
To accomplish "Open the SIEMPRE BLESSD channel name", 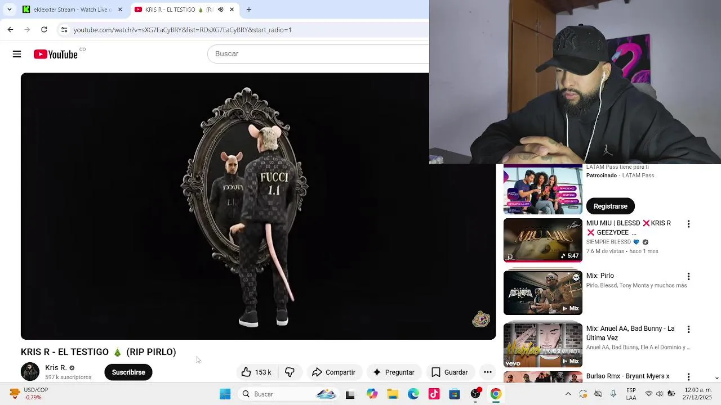I will click(608, 242).
